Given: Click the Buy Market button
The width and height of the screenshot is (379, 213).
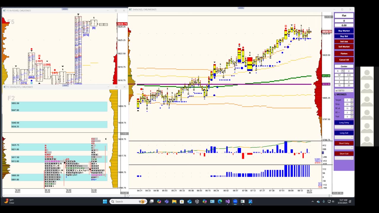Looking at the screenshot, I should [344, 31].
